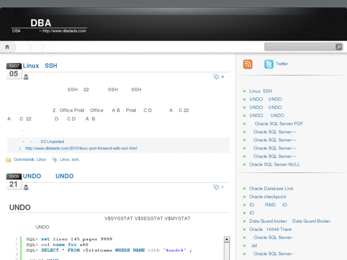
Task: Click the comment count 4
Action: (222, 77)
